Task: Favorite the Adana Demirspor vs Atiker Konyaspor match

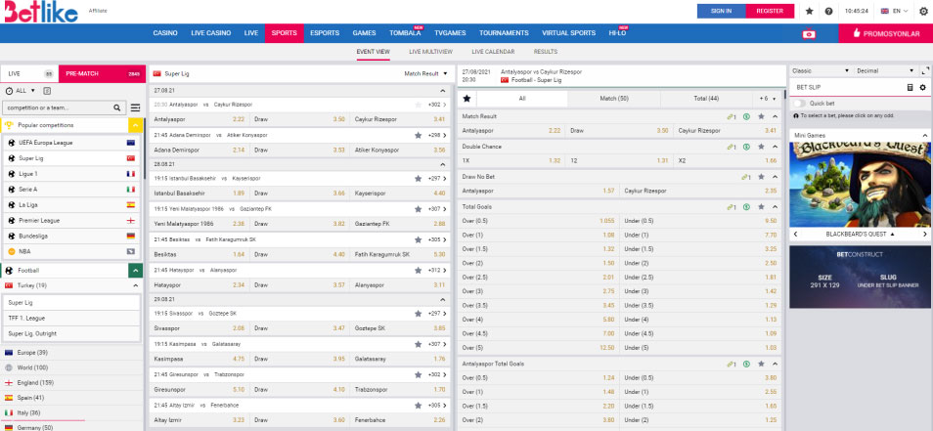Action: tap(419, 135)
